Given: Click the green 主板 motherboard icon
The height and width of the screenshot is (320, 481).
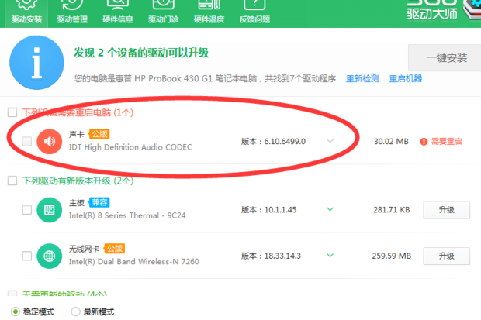Looking at the screenshot, I should click(50, 210).
